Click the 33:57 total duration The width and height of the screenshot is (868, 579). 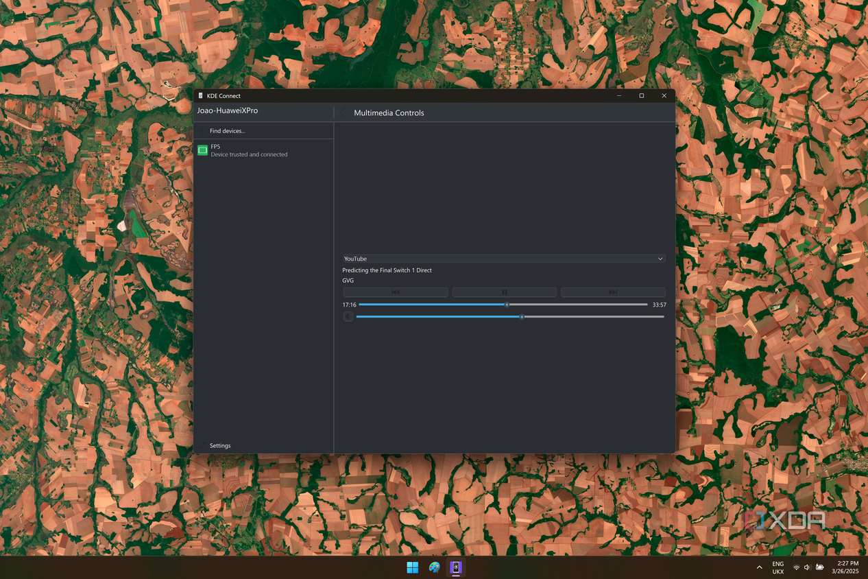pyautogui.click(x=660, y=305)
